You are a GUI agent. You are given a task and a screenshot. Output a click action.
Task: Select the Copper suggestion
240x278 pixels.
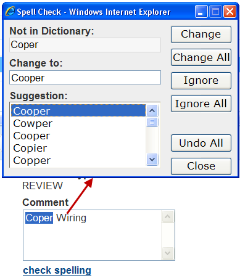[78, 160]
